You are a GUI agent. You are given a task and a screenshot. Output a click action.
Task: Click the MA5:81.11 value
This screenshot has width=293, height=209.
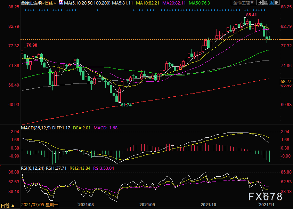pyautogui.click(x=122, y=3)
